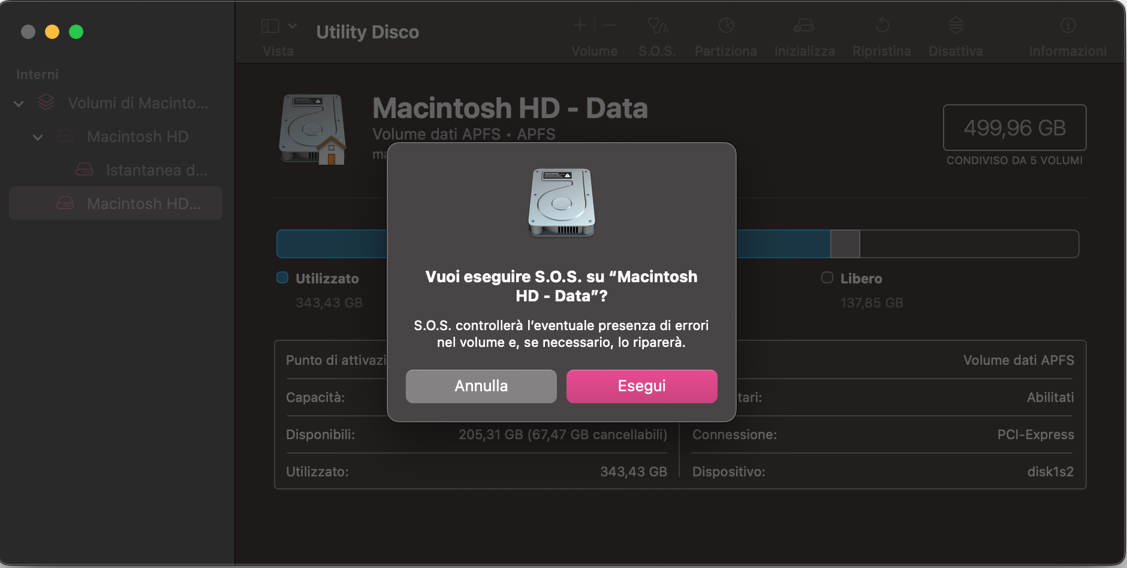
Task: Click the Libero legend marker
Action: [827, 277]
